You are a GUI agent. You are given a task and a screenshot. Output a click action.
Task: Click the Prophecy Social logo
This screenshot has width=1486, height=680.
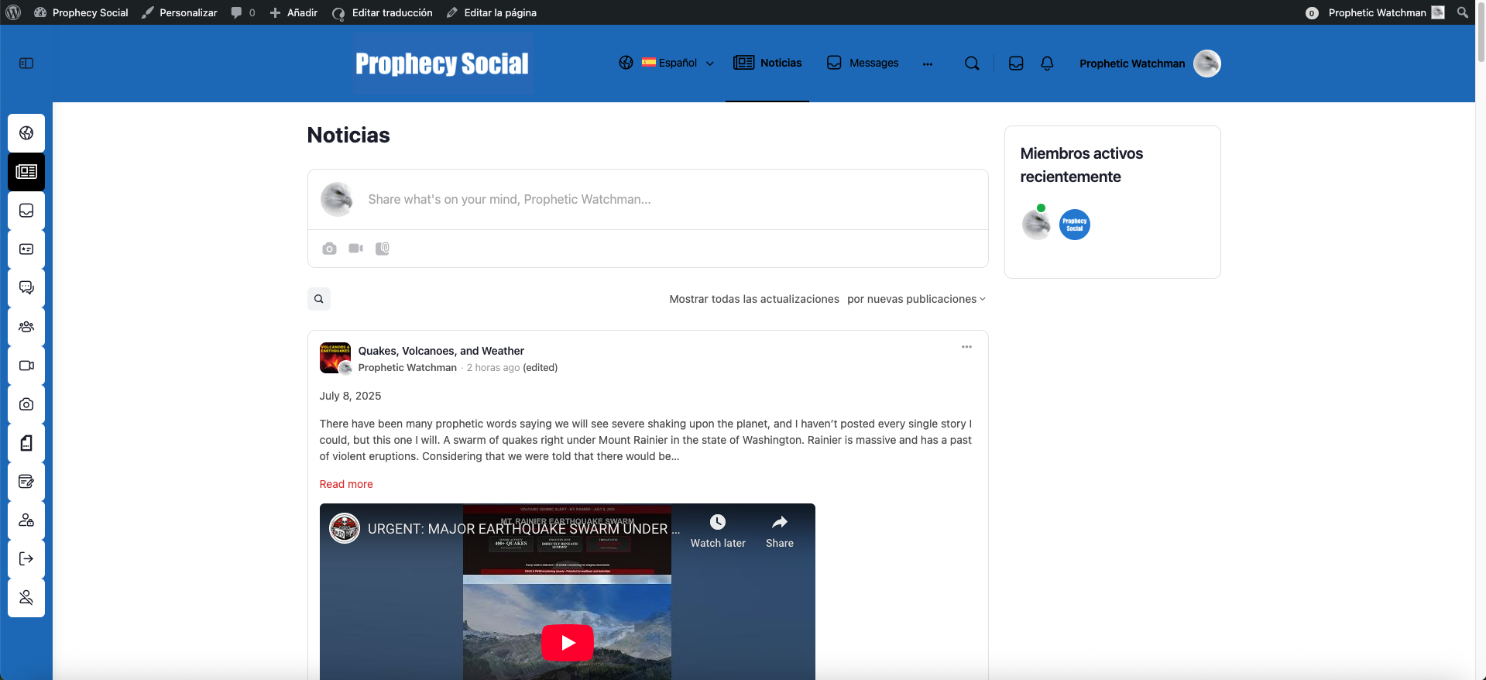(442, 64)
